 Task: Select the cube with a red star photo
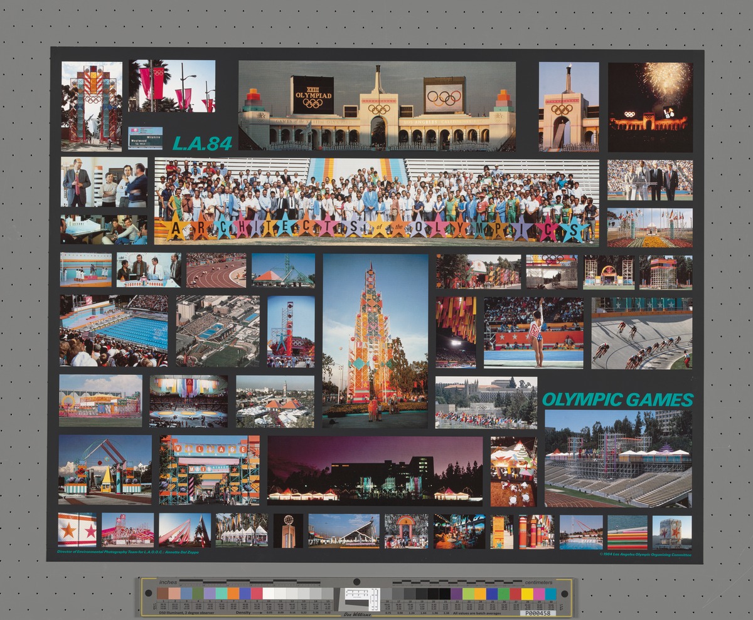click(x=672, y=532)
